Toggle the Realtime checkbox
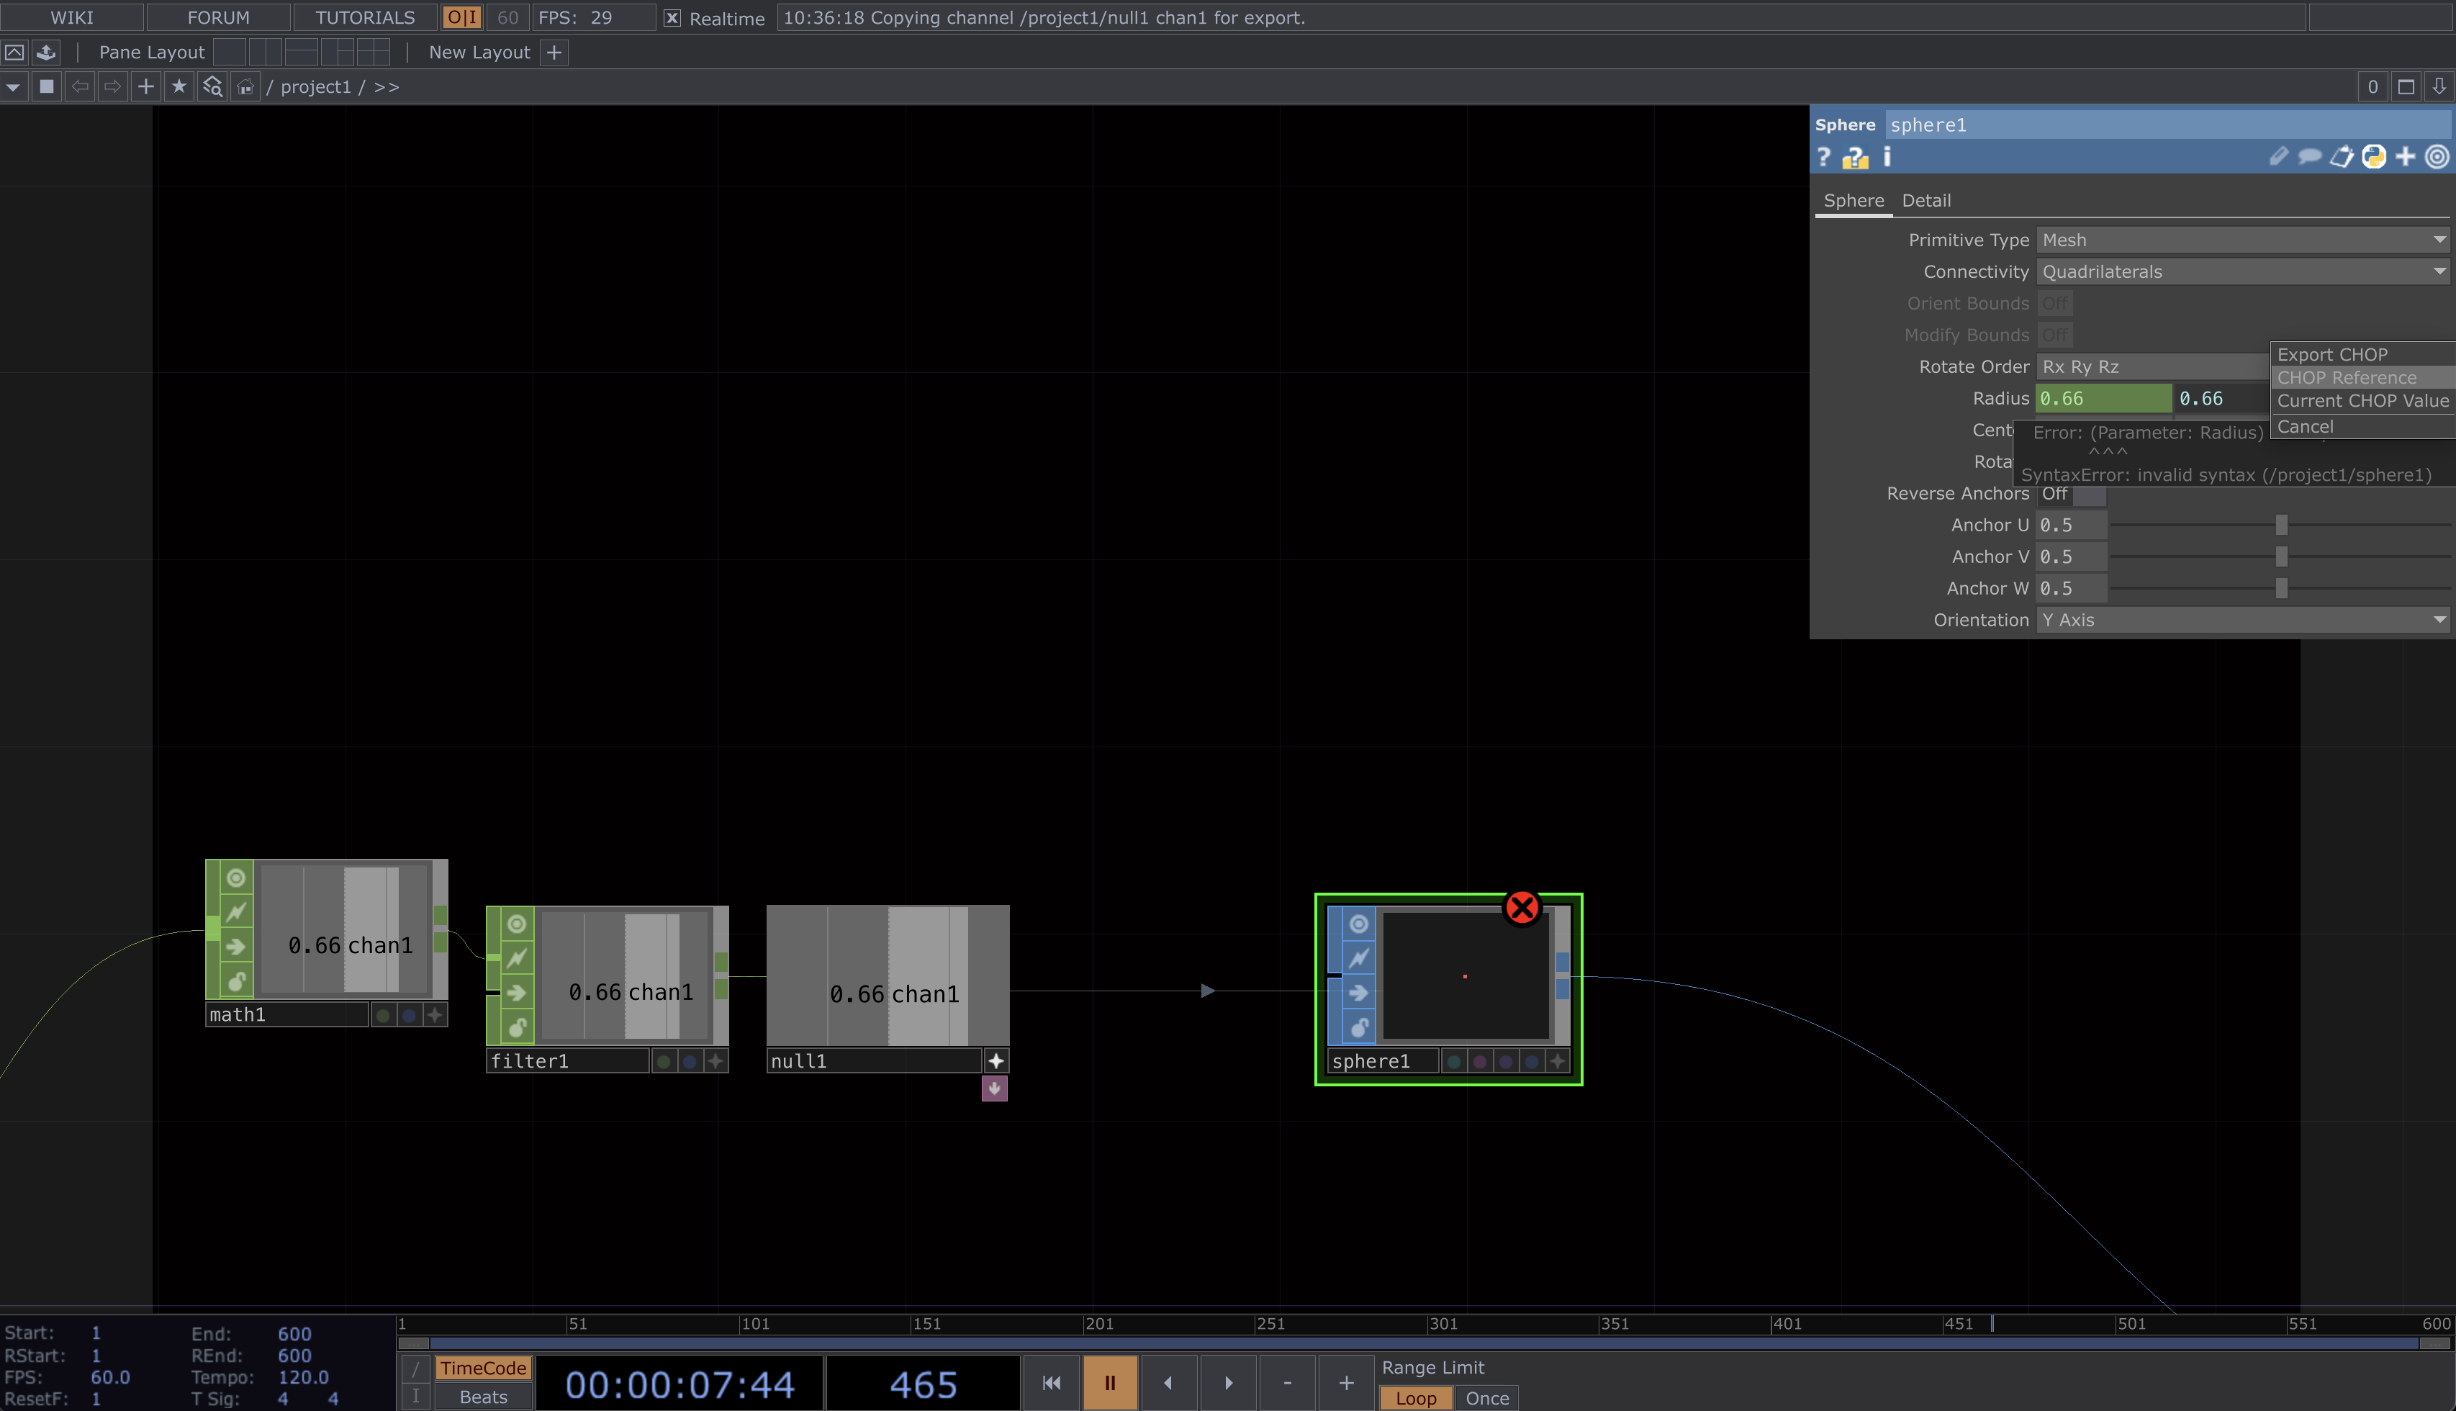Viewport: 2456px width, 1411px height. click(672, 17)
